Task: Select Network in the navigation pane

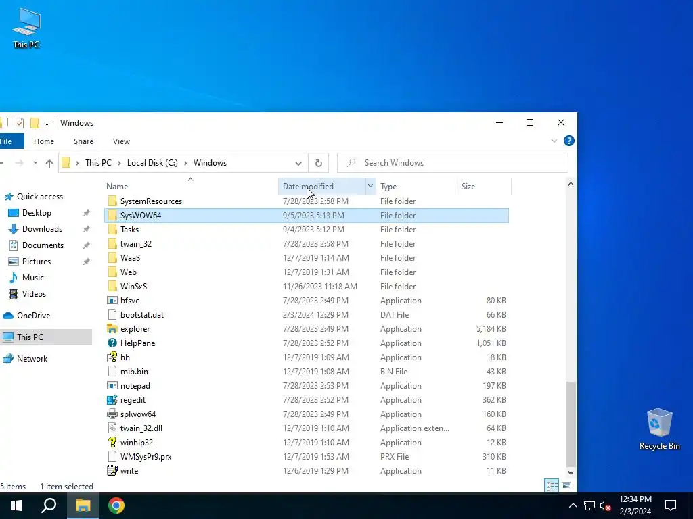Action: 32,359
